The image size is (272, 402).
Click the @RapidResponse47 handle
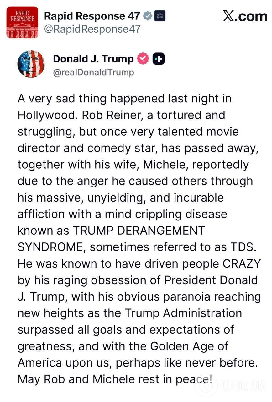point(92,29)
